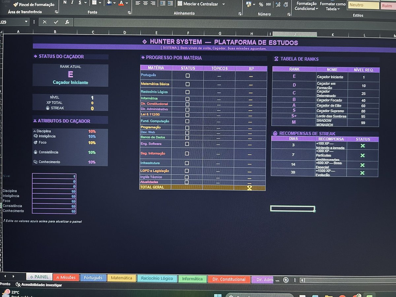The image size is (396, 297).
Task: Activate the Pincel de Formatação tool
Action: click(34, 5)
